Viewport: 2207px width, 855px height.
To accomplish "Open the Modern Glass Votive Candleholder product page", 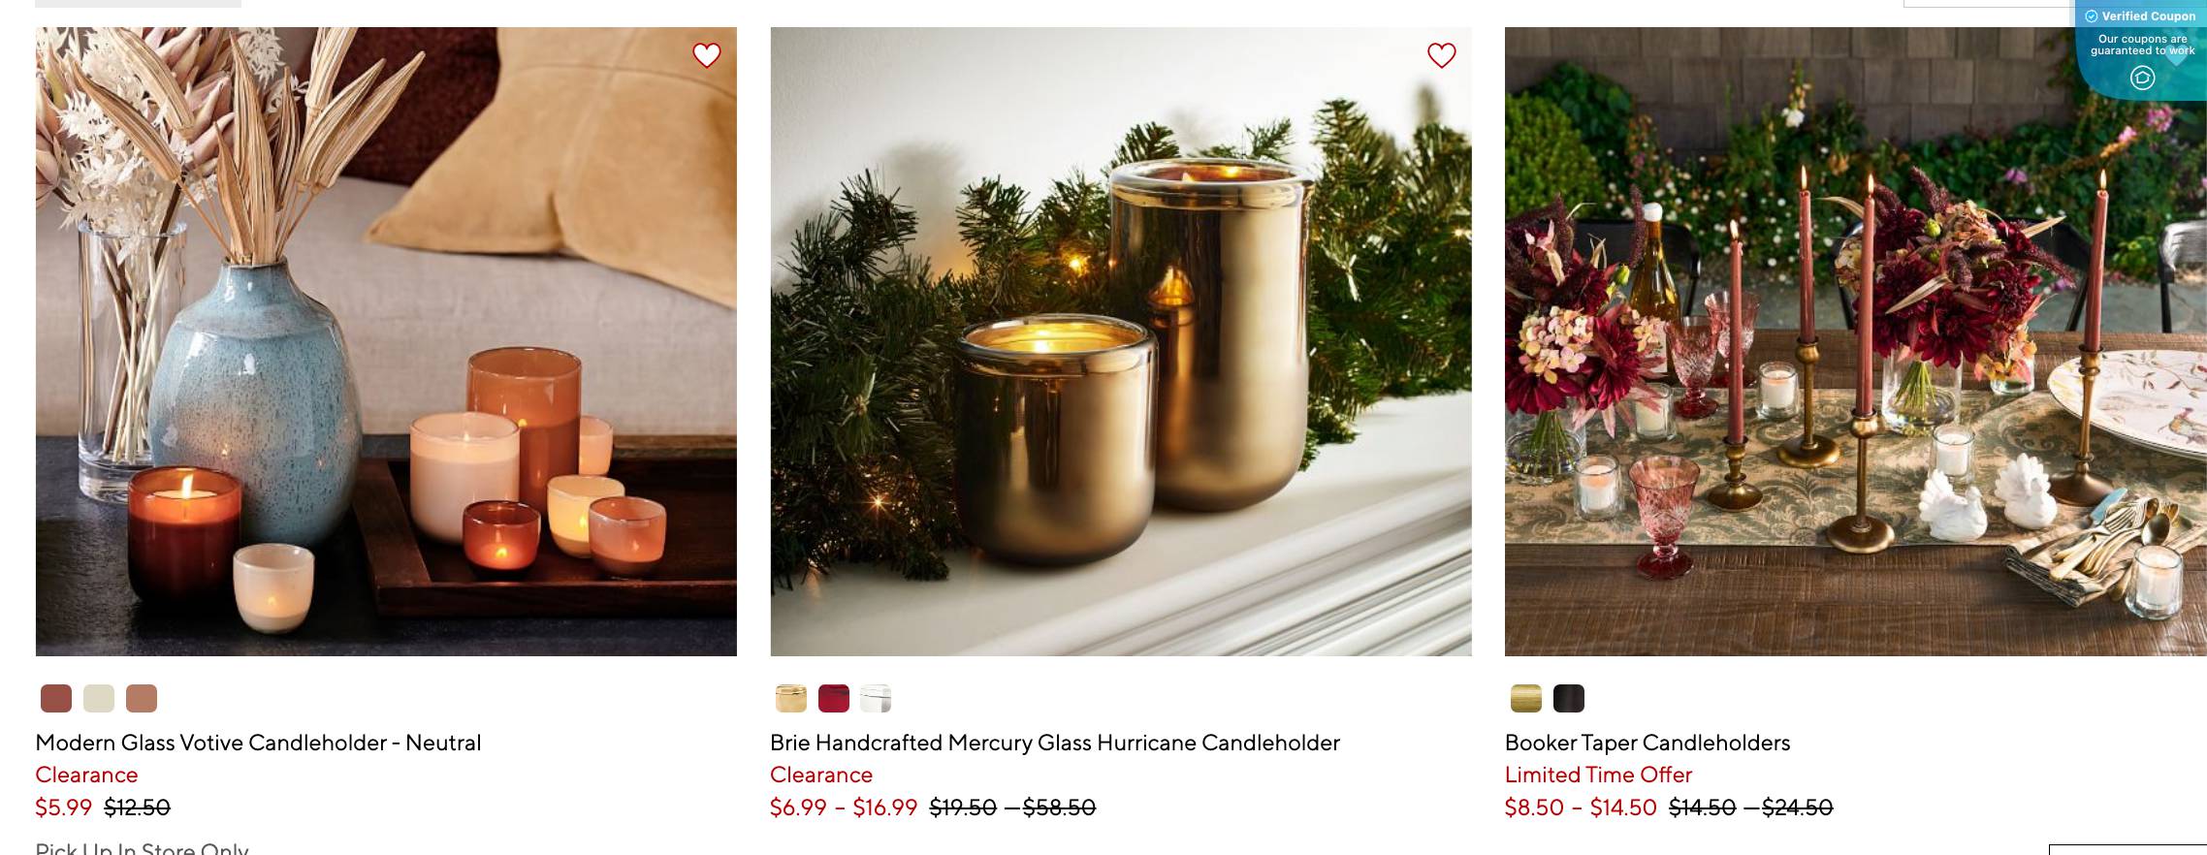I will click(x=258, y=743).
